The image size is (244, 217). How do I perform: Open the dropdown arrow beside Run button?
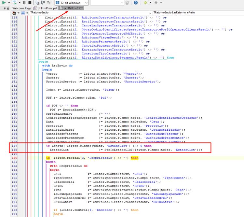coord(9,3)
